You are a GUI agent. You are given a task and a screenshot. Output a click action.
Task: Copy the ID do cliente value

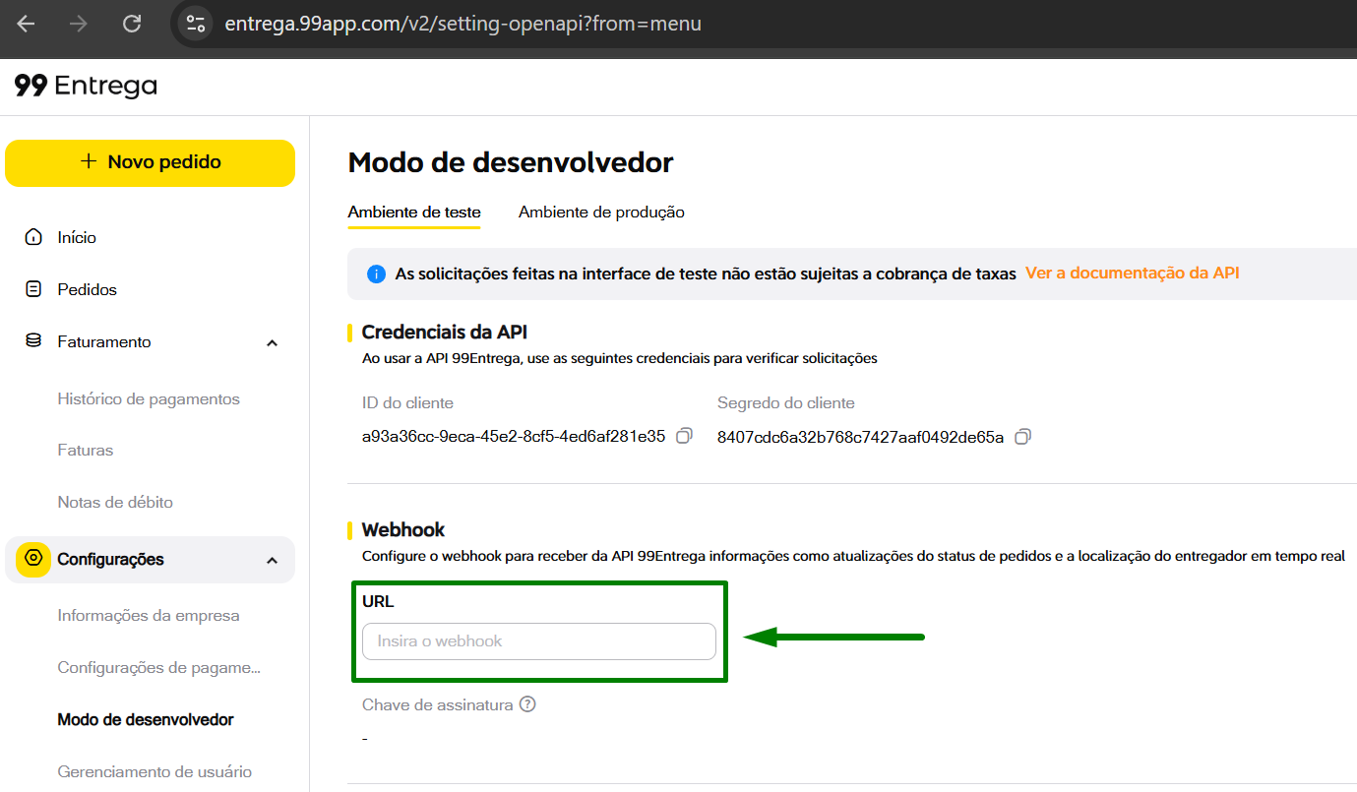pos(685,435)
